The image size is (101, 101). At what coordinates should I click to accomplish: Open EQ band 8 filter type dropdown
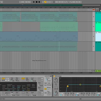[98, 93]
